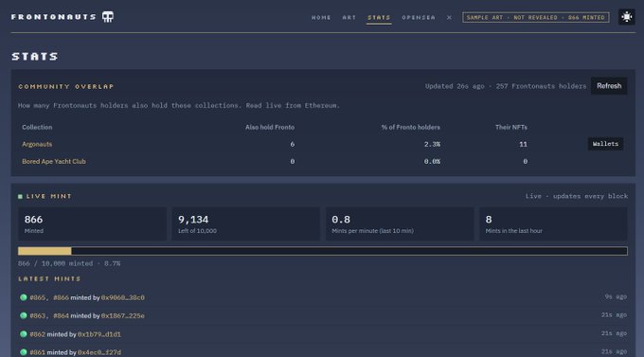The image size is (644, 357).
Task: Click the '2.3%' cell in Argonauts row
Action: tap(432, 144)
